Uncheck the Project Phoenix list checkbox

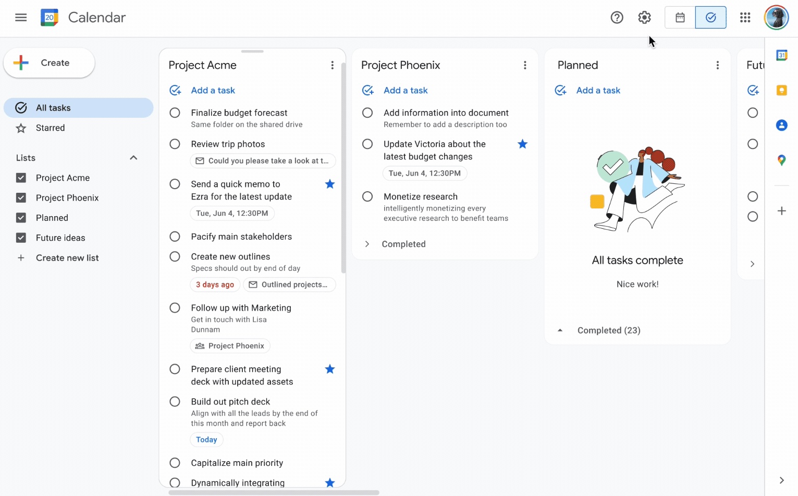(21, 198)
